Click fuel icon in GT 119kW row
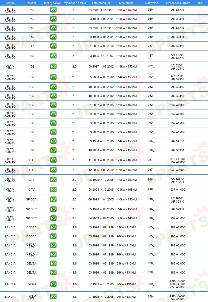The height and width of the screenshot is (302, 208). [x=53, y=170]
